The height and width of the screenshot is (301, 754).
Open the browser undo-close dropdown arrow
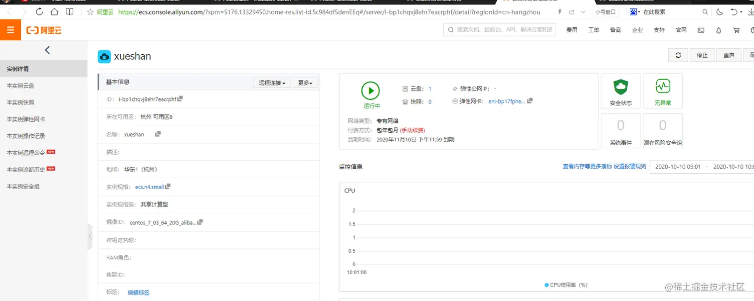coord(741,11)
